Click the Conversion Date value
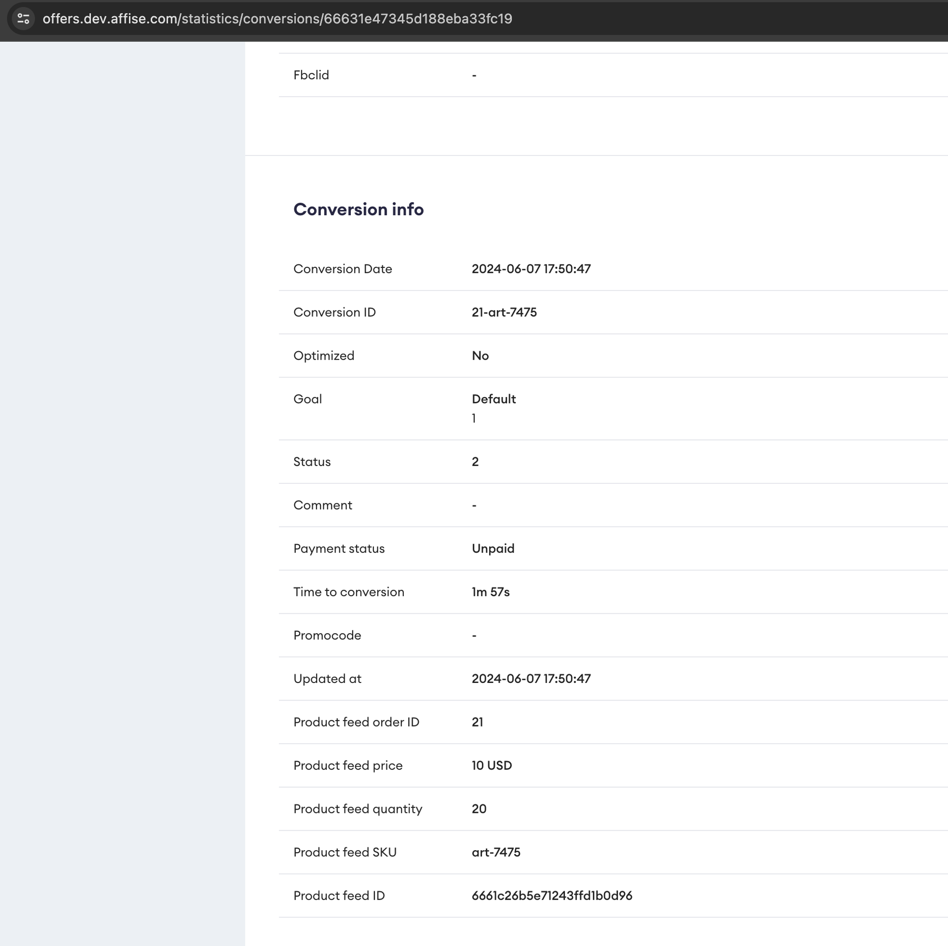 pyautogui.click(x=531, y=269)
